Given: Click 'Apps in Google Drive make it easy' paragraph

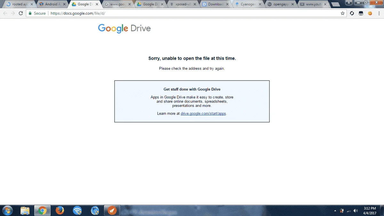Looking at the screenshot, I should click(192, 101).
